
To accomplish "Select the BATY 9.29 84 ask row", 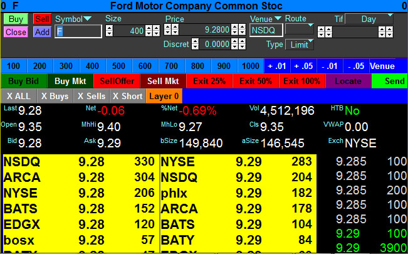I will click(x=238, y=240).
